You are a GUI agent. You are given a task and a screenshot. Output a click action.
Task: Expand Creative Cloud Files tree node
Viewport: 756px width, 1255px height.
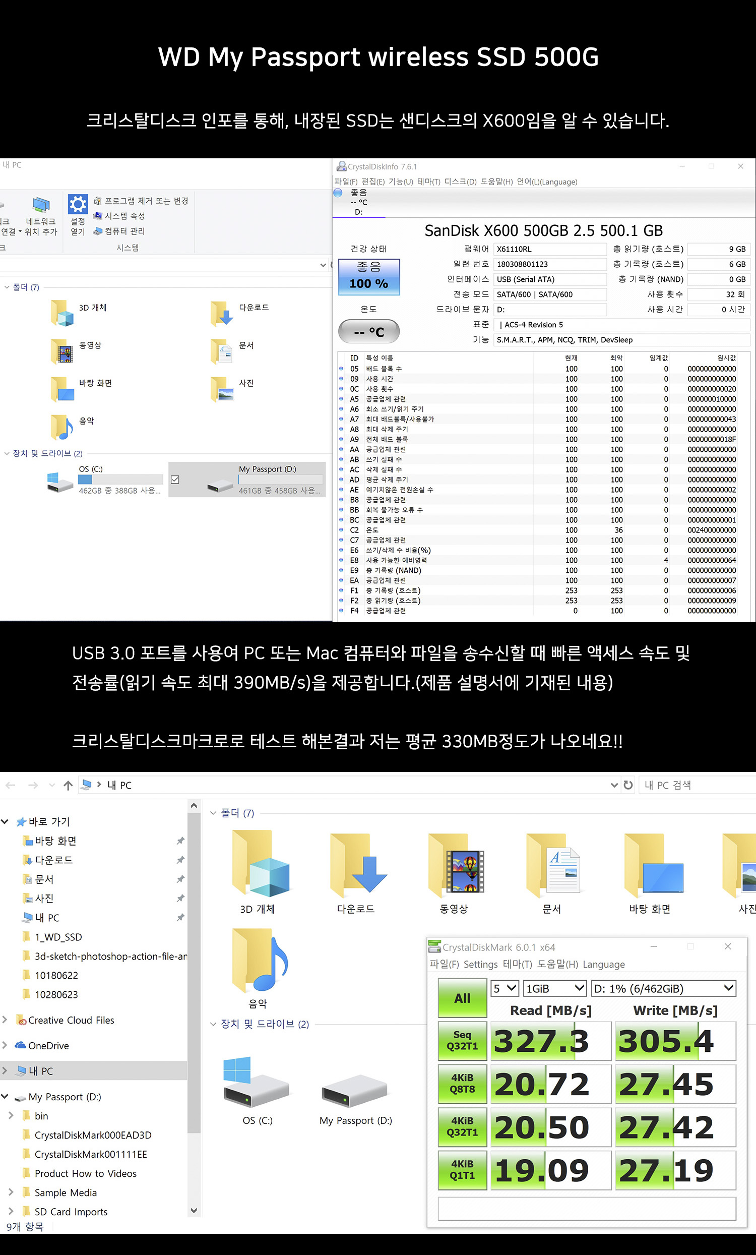pos(5,1019)
